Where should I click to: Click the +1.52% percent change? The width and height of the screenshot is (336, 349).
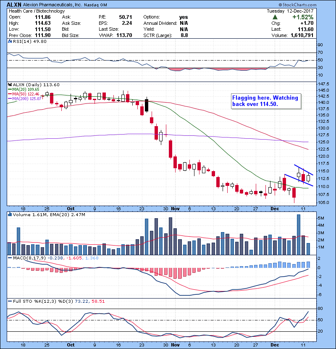click(303, 17)
